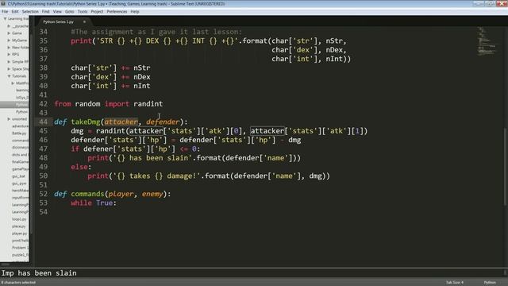Open the Help menu
The height and width of the screenshot is (286, 508).
click(135, 11)
